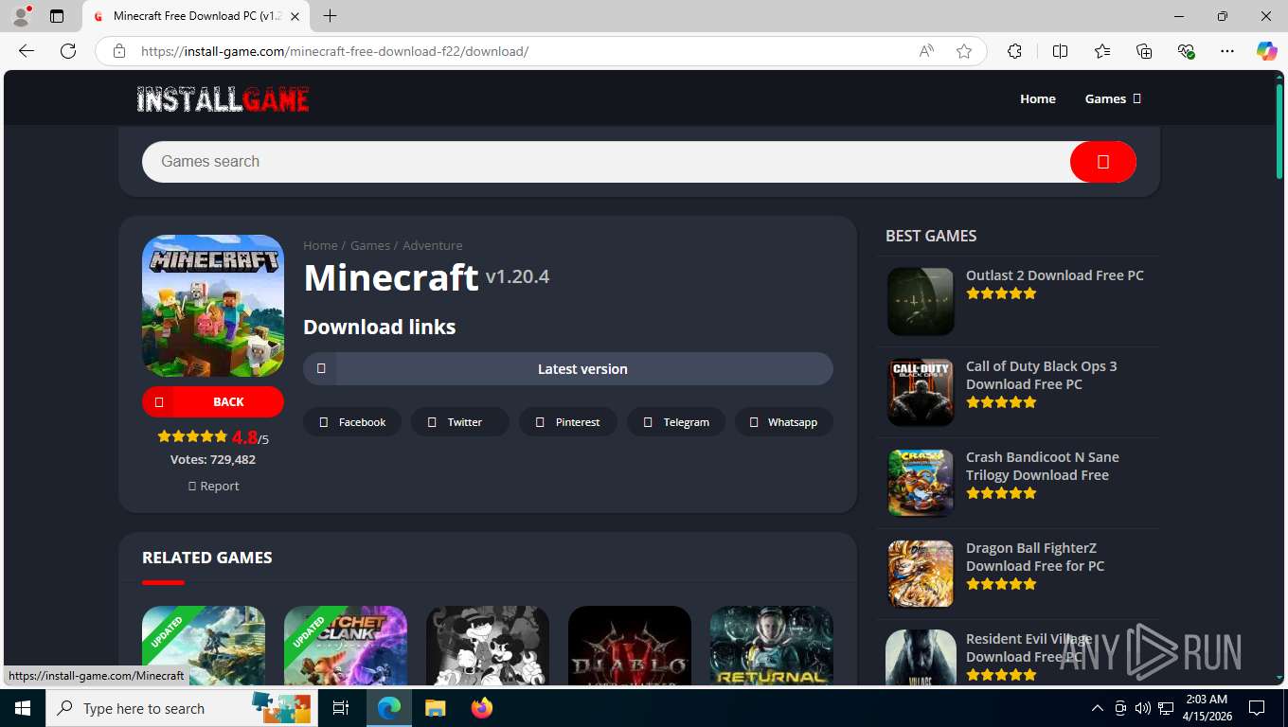Toggle Split screen view icon

click(x=1060, y=51)
